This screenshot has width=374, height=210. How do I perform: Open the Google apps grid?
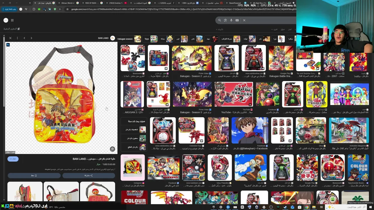[12, 20]
